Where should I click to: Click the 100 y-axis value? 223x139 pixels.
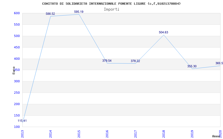[x=17, y=127]
